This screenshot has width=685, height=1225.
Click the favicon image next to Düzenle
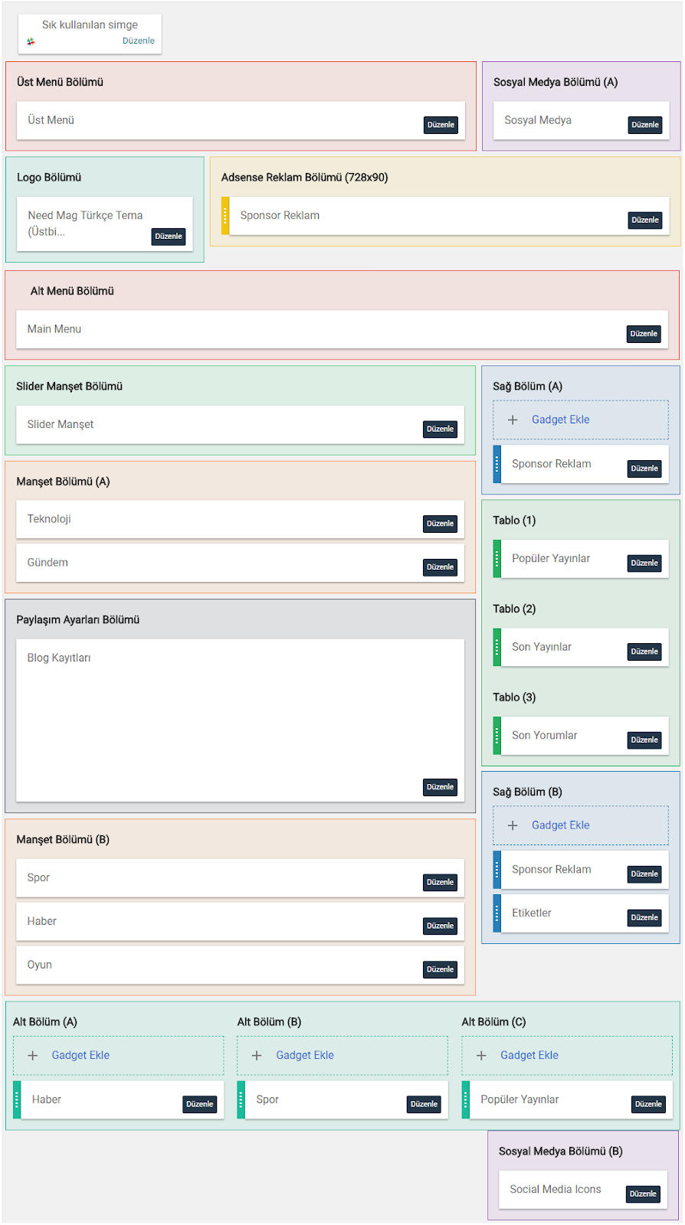[31, 41]
